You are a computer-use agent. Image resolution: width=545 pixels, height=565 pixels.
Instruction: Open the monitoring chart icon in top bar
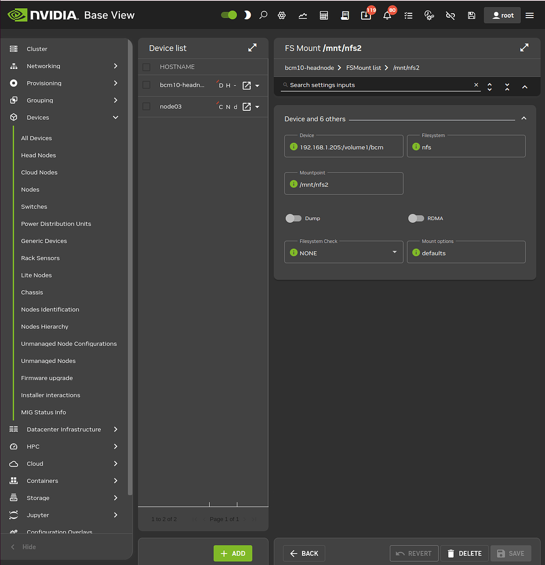pos(303,15)
